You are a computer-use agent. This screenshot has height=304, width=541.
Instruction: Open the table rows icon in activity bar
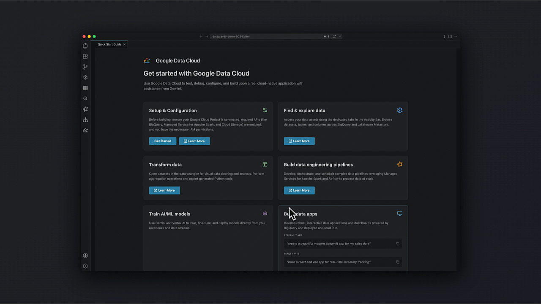[x=85, y=88]
